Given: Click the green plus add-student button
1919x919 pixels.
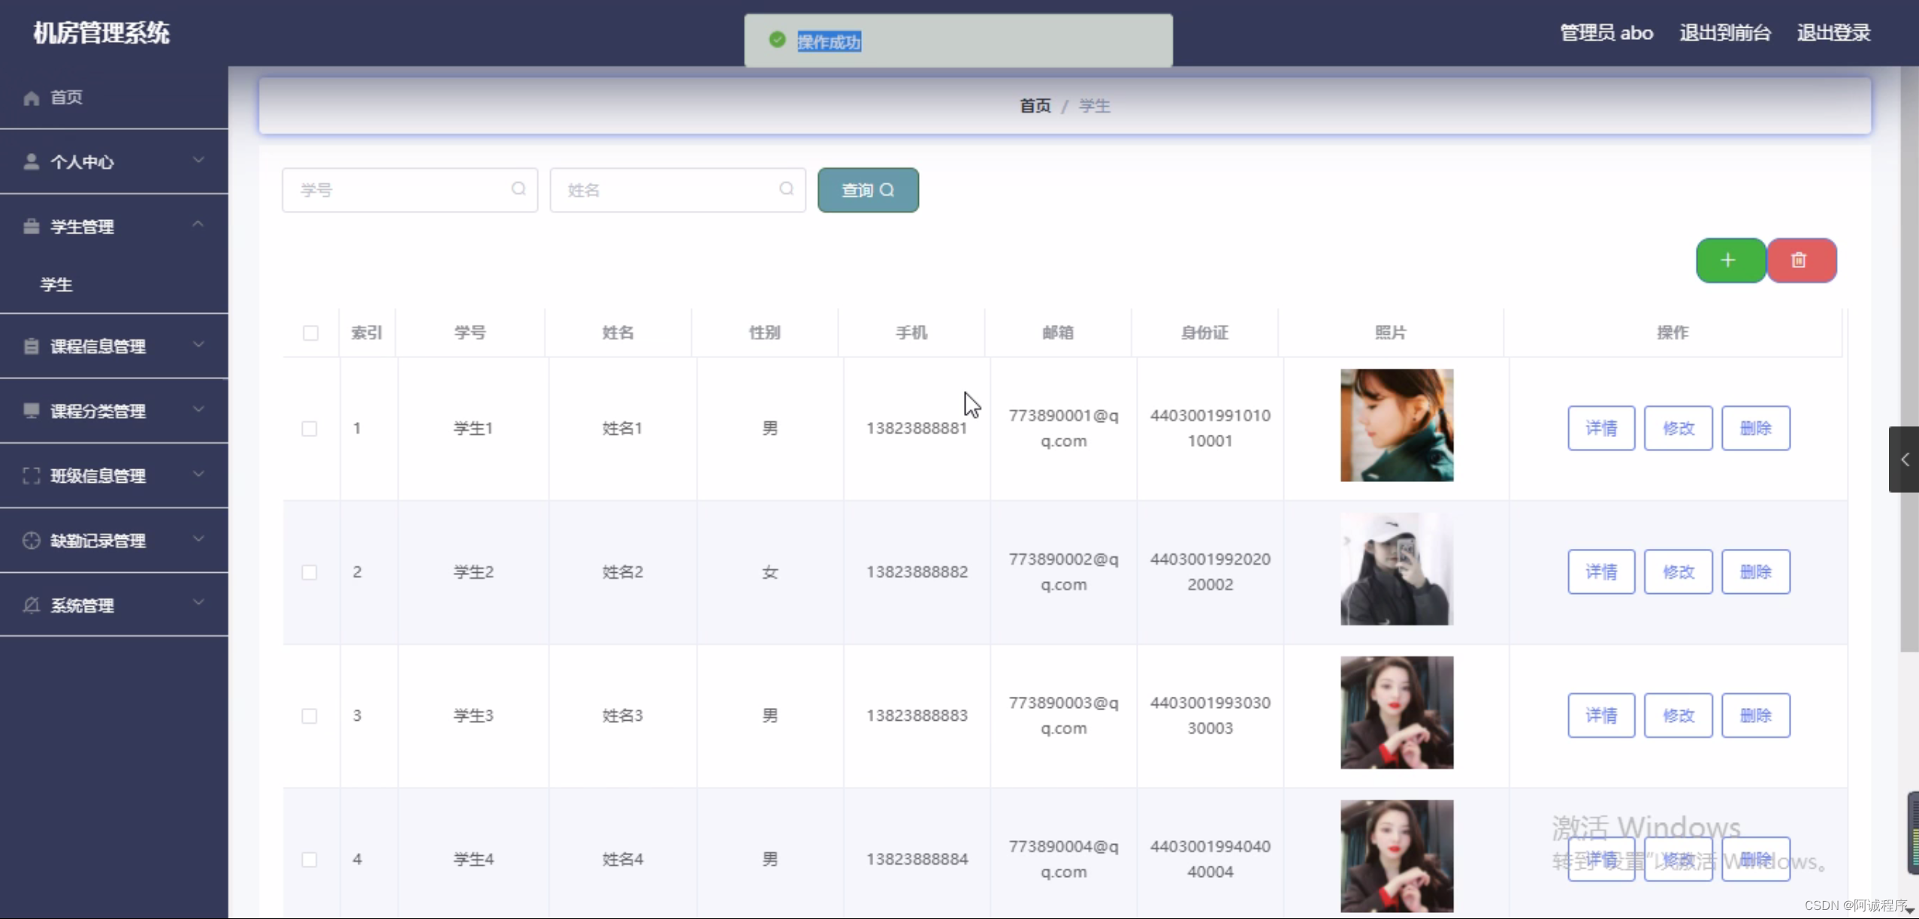Looking at the screenshot, I should coord(1730,261).
